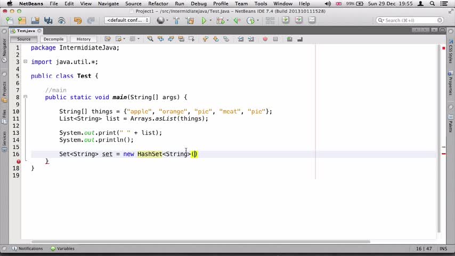Click the Shift Line Left icon
455x256 pixels.
coord(241,39)
